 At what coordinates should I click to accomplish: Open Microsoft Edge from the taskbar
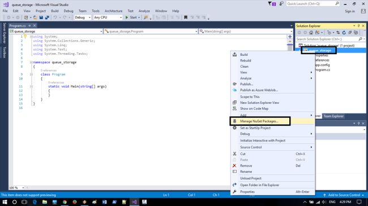click(35, 202)
